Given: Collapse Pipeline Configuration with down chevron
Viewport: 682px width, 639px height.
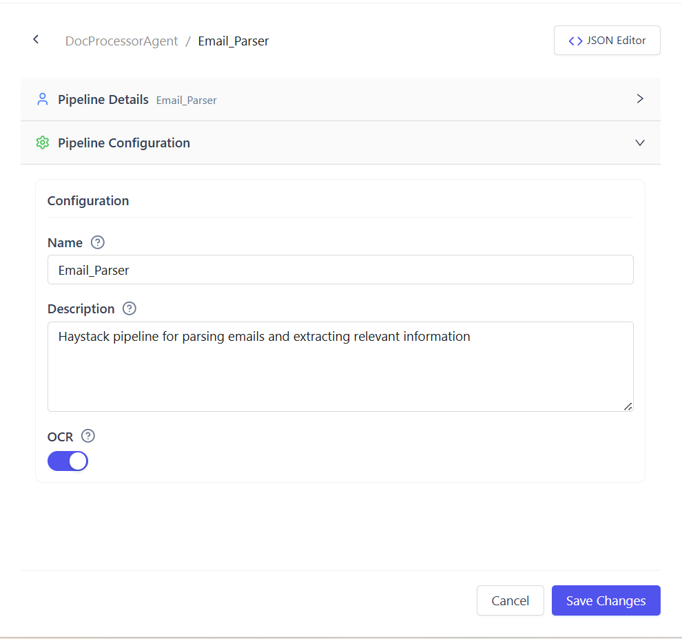Looking at the screenshot, I should pos(640,143).
